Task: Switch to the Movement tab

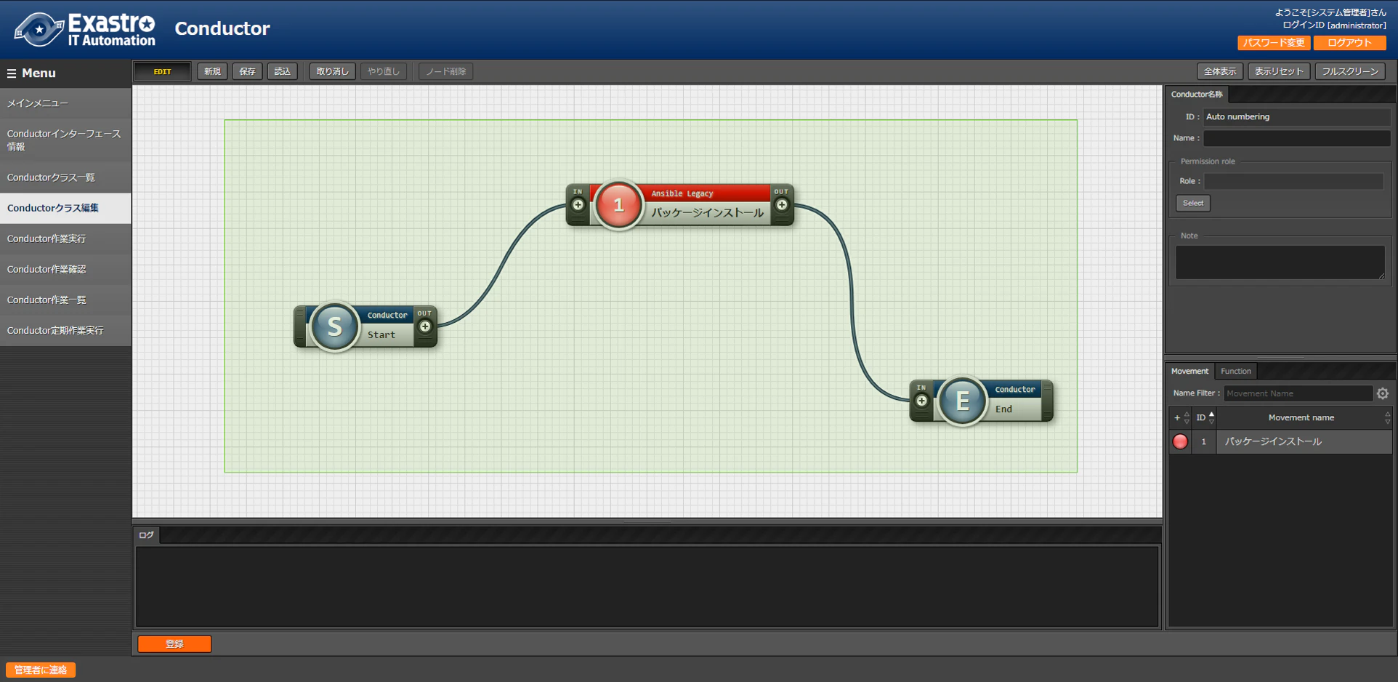Action: point(1189,371)
